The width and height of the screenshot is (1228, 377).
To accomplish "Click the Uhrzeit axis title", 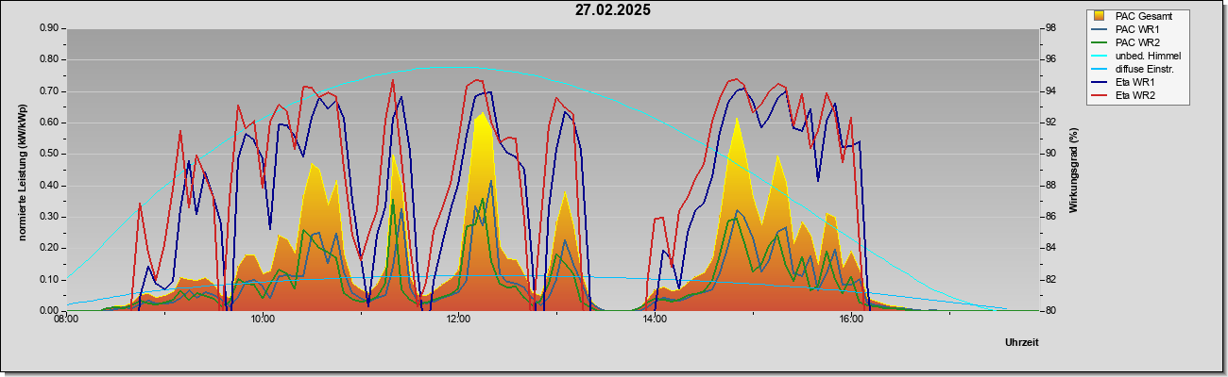I will [x=1022, y=343].
